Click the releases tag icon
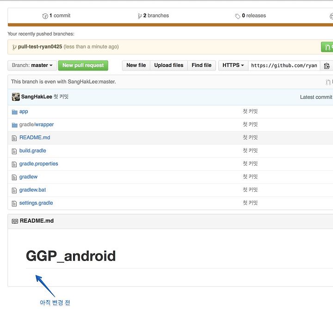Viewport: 333px width, 309px height. click(237, 16)
